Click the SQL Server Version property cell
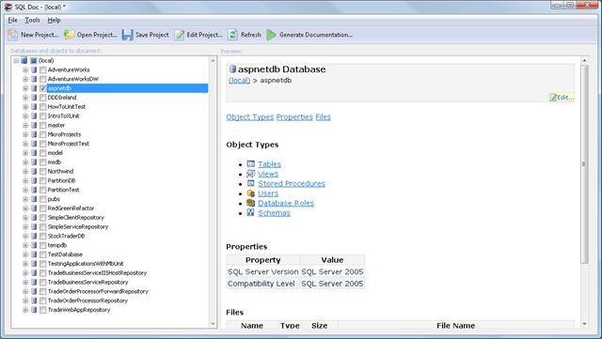Screen dimensions: 602x339 (x=263, y=272)
